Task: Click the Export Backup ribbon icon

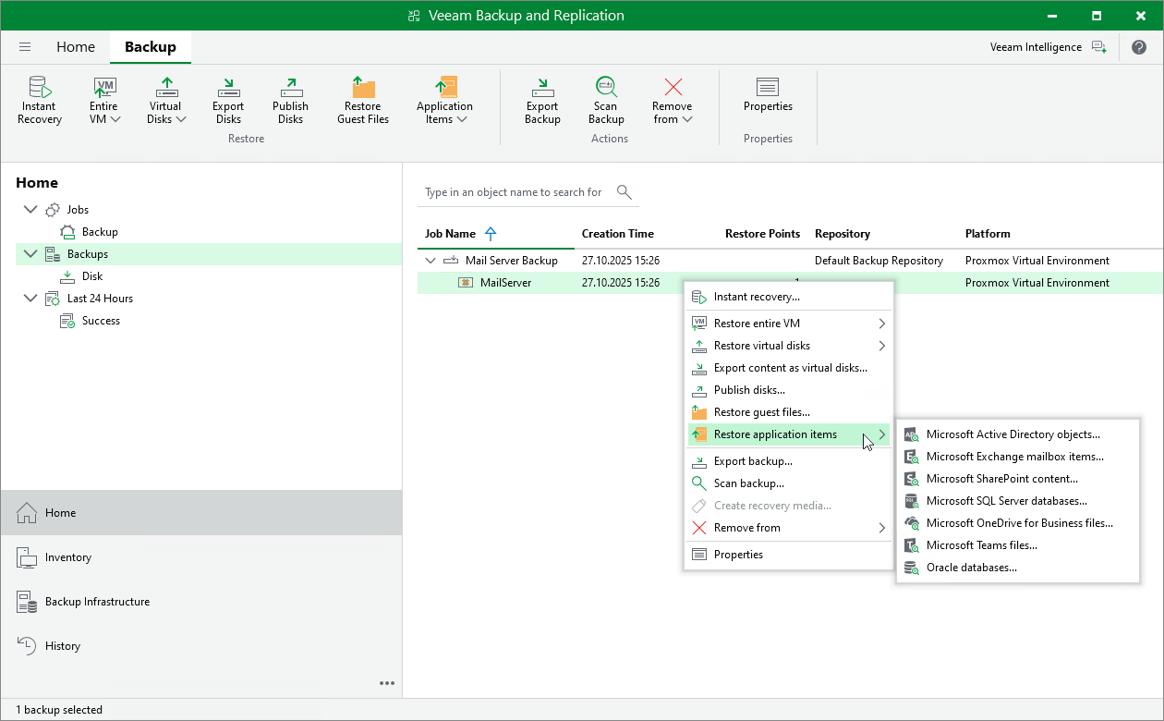Action: pyautogui.click(x=542, y=100)
